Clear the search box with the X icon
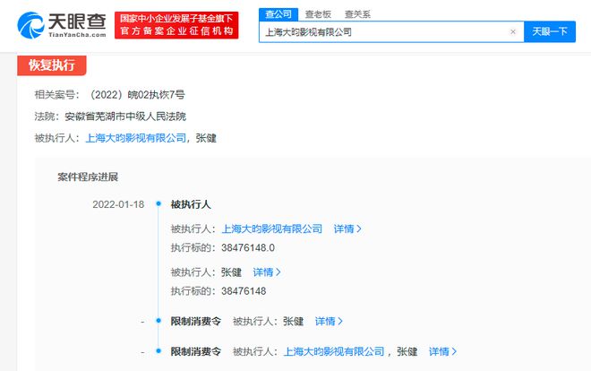Screen dimensions: 591x371 513,32
